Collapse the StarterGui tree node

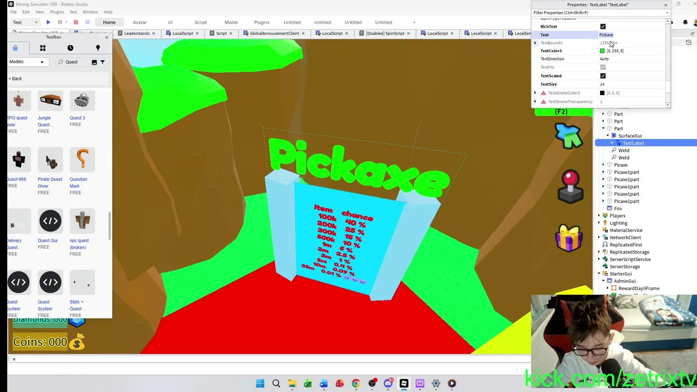pyautogui.click(x=599, y=274)
